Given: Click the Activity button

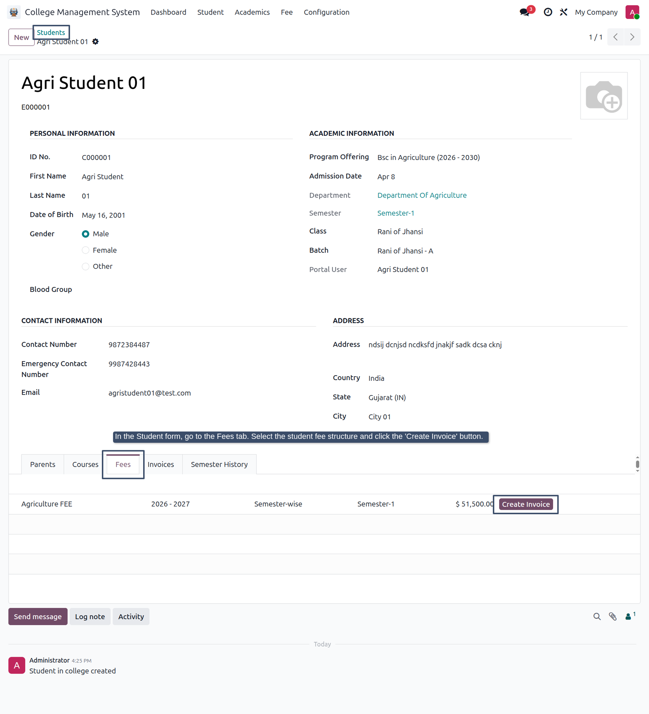Looking at the screenshot, I should [x=131, y=617].
